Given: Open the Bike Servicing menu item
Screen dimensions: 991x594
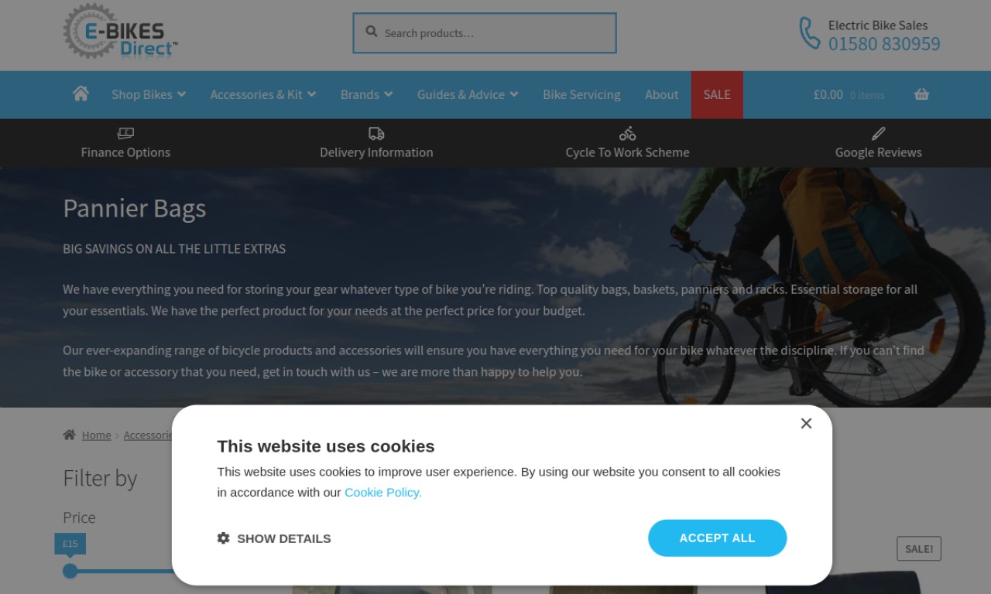Looking at the screenshot, I should [581, 94].
